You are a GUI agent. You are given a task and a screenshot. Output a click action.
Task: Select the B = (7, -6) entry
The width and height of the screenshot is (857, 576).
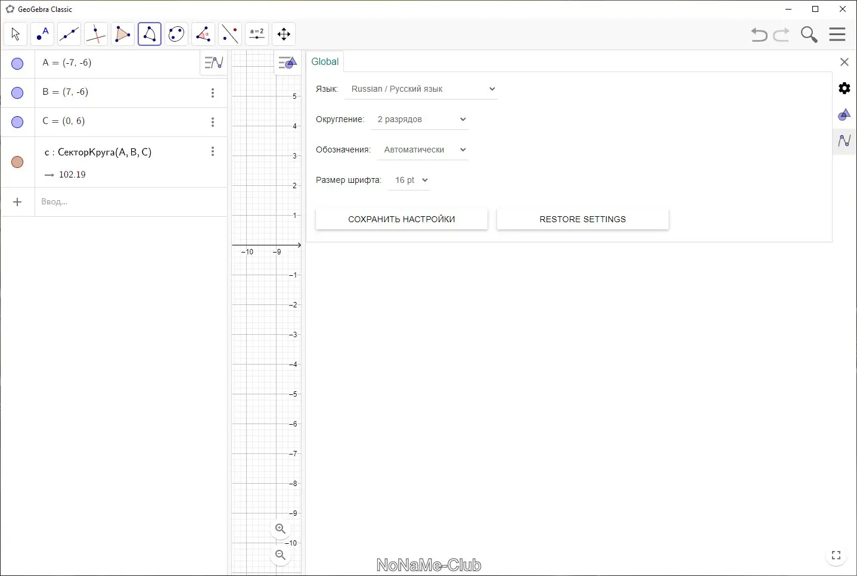coord(66,92)
